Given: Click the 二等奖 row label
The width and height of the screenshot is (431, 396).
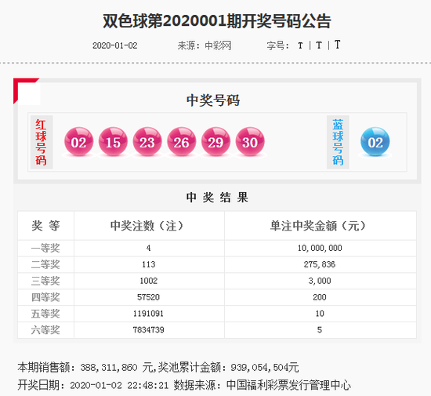Looking at the screenshot, I should coord(45,264).
